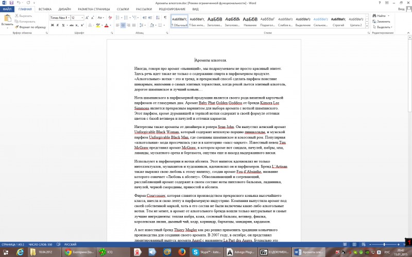
Task: Click the red font color button
Action: (x=107, y=25)
